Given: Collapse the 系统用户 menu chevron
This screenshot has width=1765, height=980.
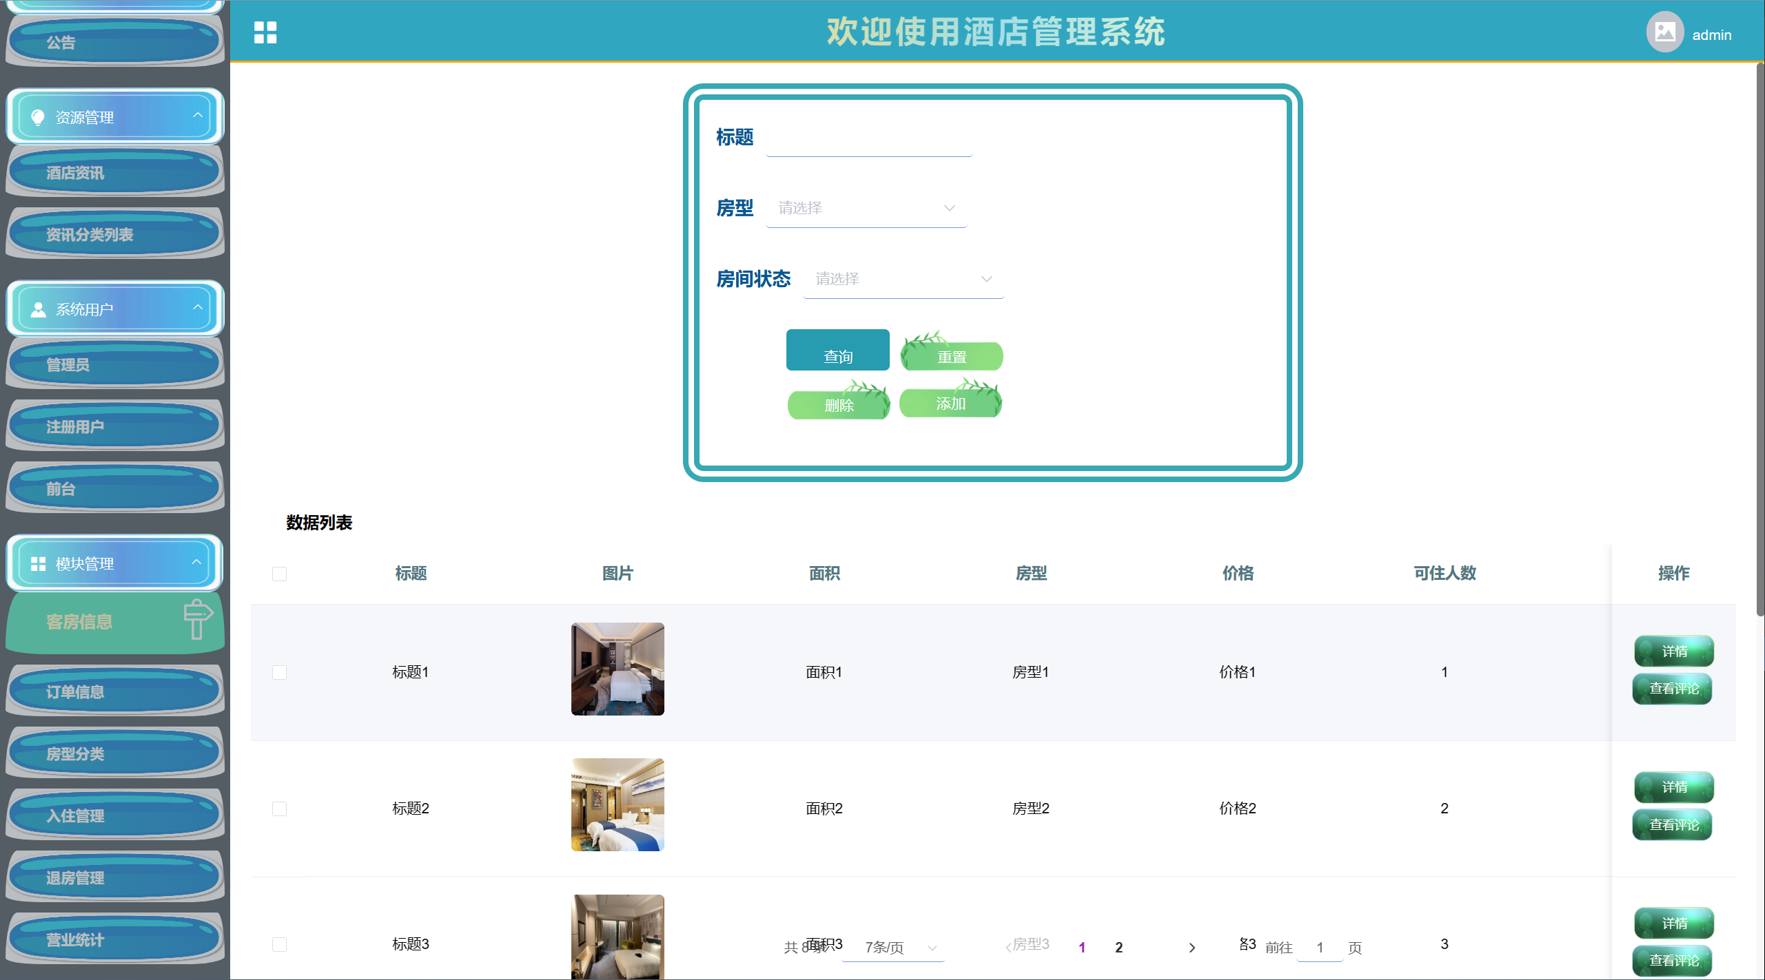Looking at the screenshot, I should pyautogui.click(x=198, y=307).
